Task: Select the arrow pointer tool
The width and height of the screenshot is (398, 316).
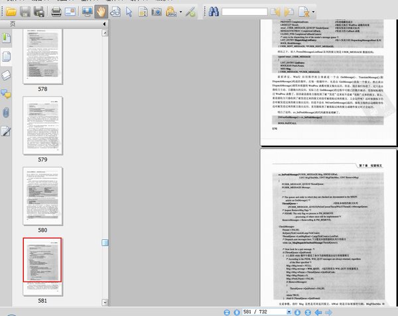Action: pos(129,12)
